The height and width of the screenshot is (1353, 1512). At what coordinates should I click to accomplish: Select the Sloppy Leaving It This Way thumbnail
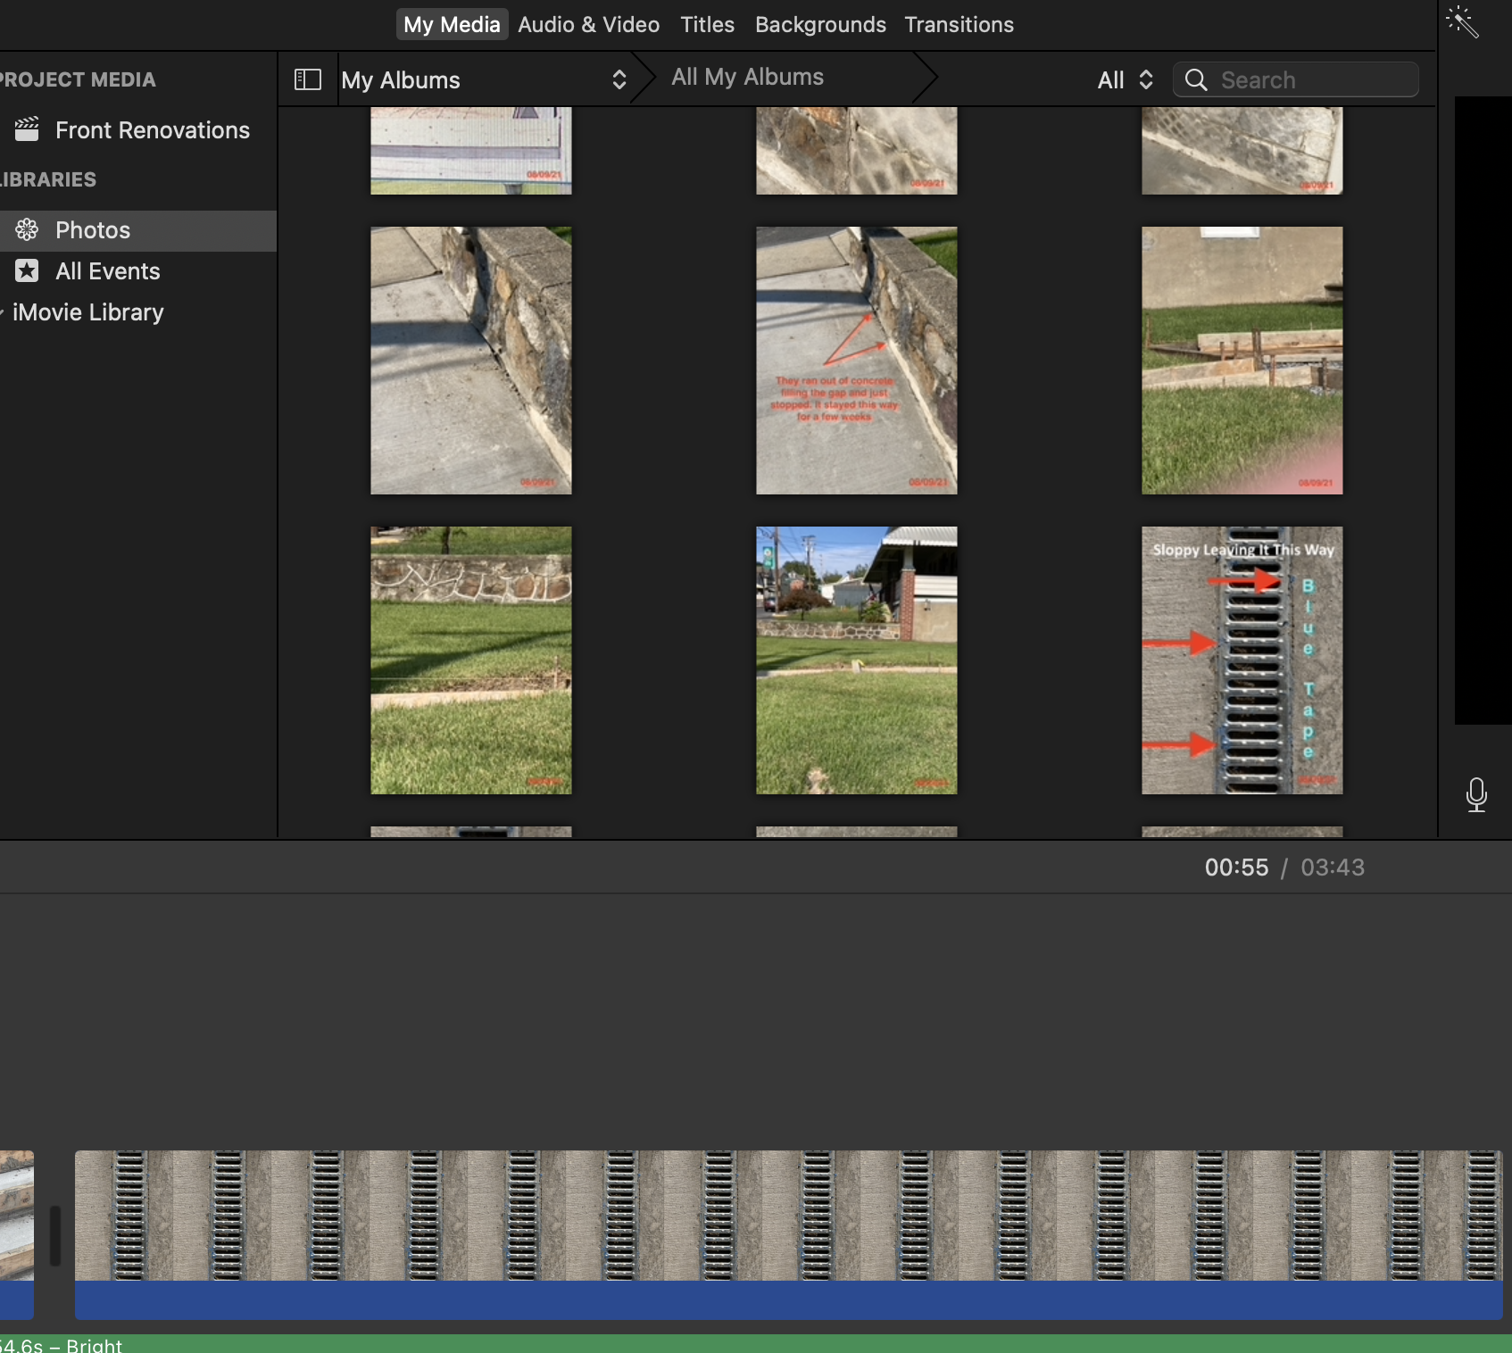pyautogui.click(x=1242, y=660)
